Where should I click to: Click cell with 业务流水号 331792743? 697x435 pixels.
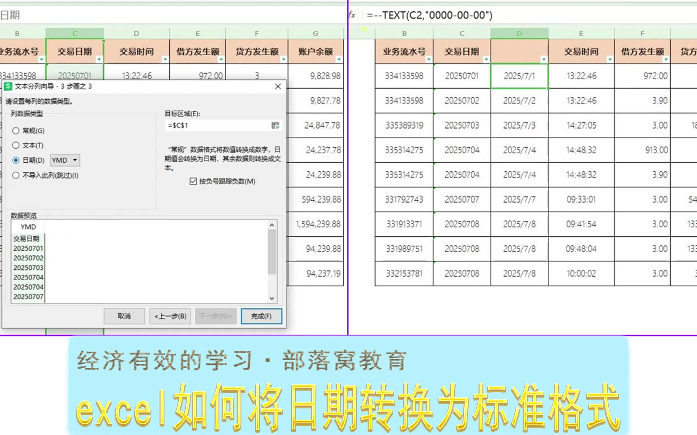tap(404, 199)
